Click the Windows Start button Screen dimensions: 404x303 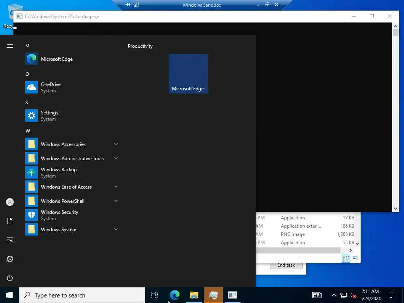tap(9, 295)
